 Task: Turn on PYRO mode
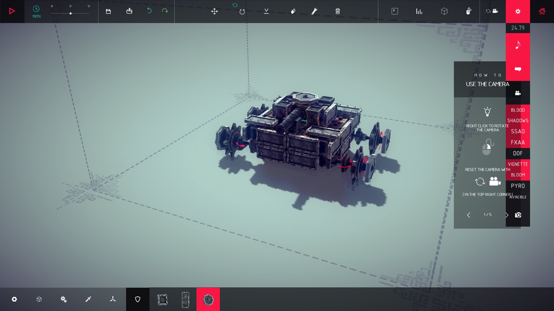click(518, 186)
